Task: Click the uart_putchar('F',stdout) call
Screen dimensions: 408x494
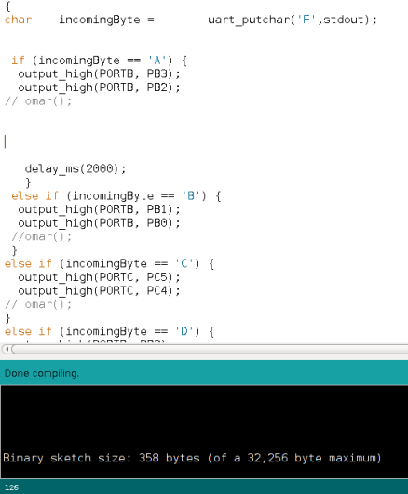Action: [x=292, y=20]
